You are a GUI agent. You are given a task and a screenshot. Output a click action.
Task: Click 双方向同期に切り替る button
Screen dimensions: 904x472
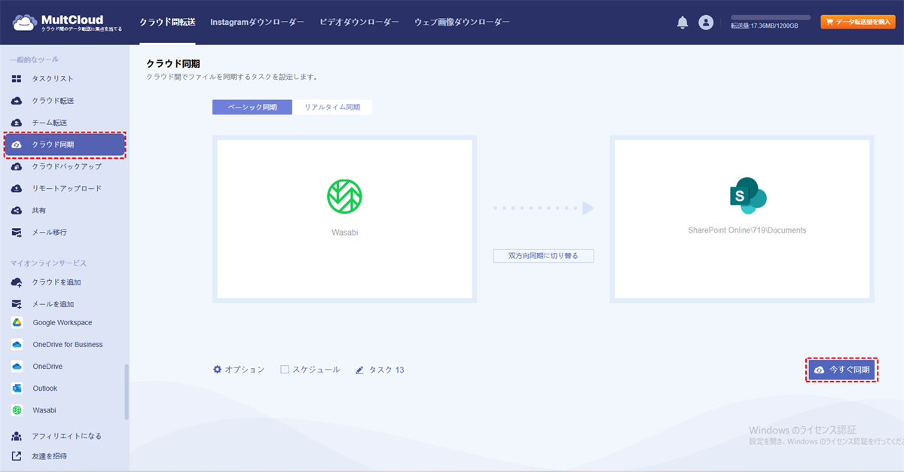click(543, 256)
